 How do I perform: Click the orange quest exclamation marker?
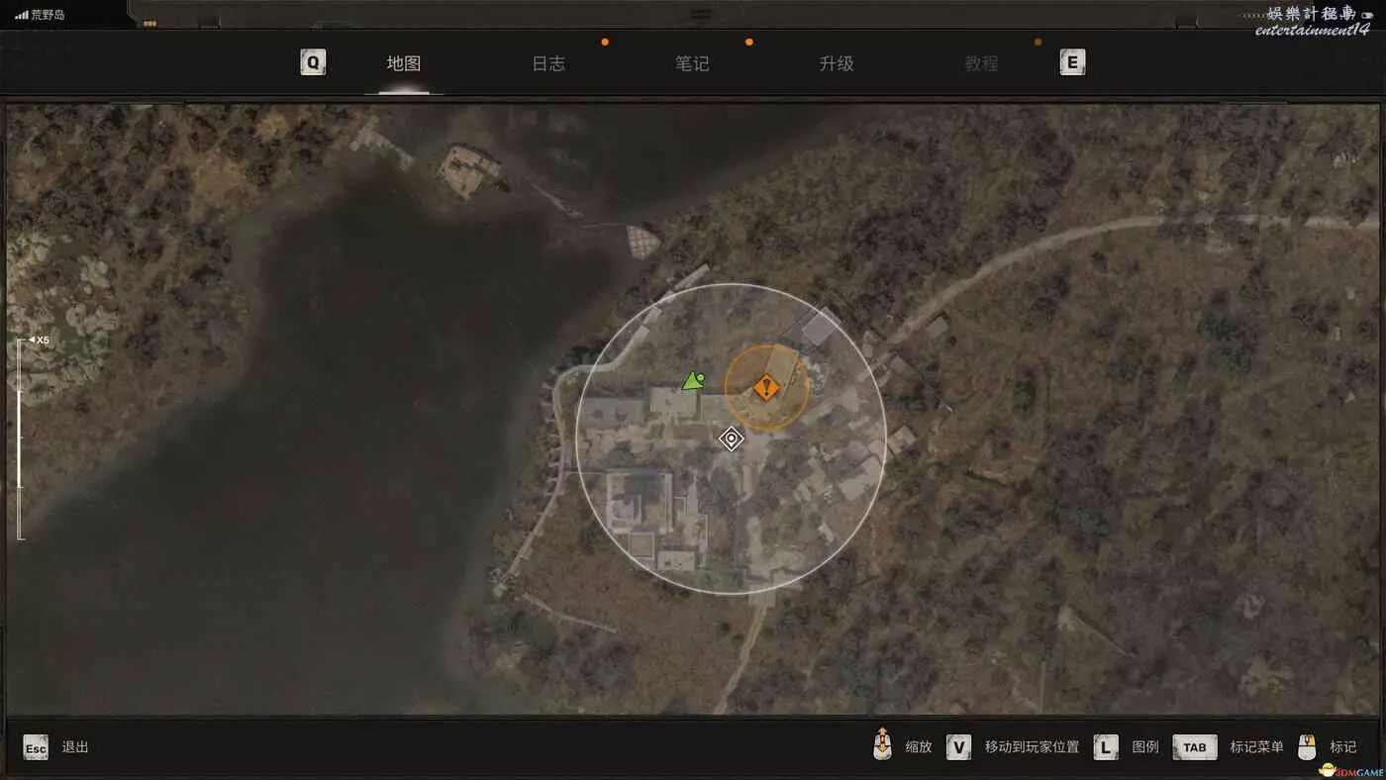point(765,387)
